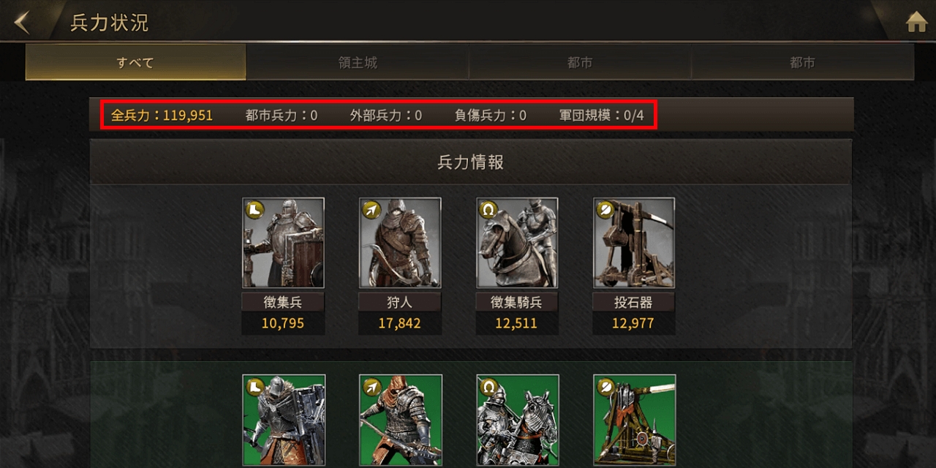Open the home icon in top corner

(916, 23)
